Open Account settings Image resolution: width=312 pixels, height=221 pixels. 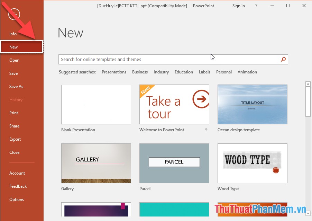[17, 173]
